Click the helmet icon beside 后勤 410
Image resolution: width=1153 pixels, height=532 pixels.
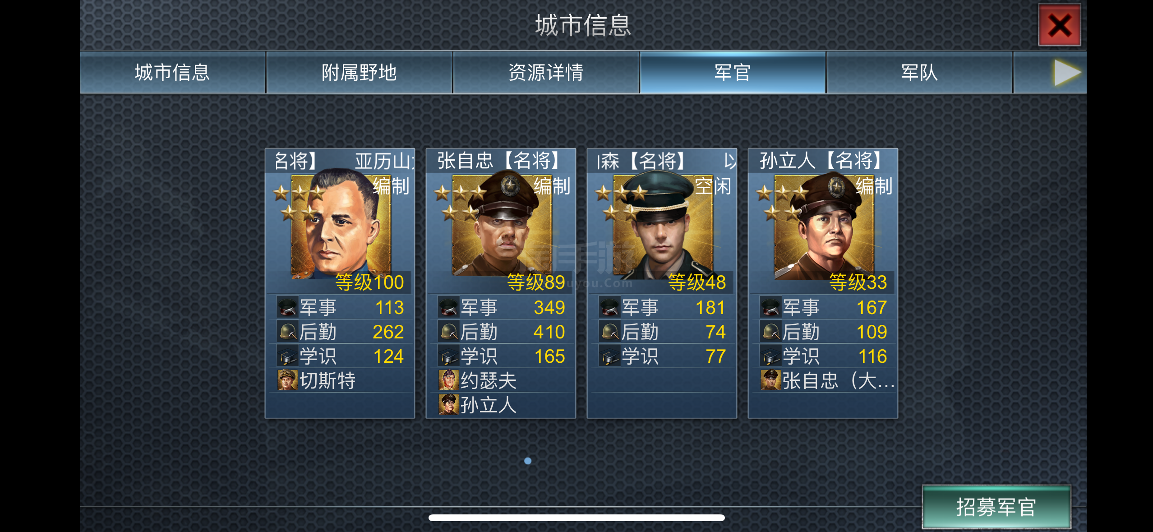448,332
